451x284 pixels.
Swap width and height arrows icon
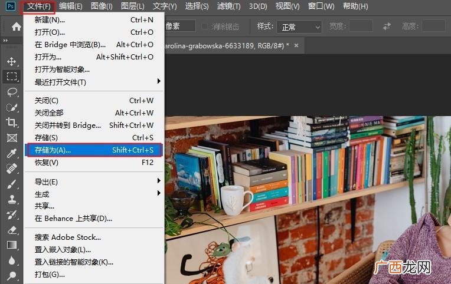pos(387,27)
